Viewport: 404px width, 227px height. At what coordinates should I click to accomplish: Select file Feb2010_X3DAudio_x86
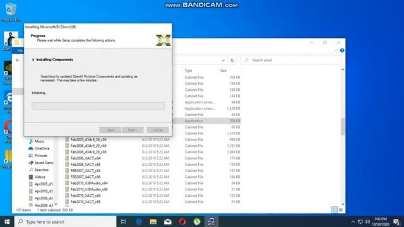(x=89, y=189)
